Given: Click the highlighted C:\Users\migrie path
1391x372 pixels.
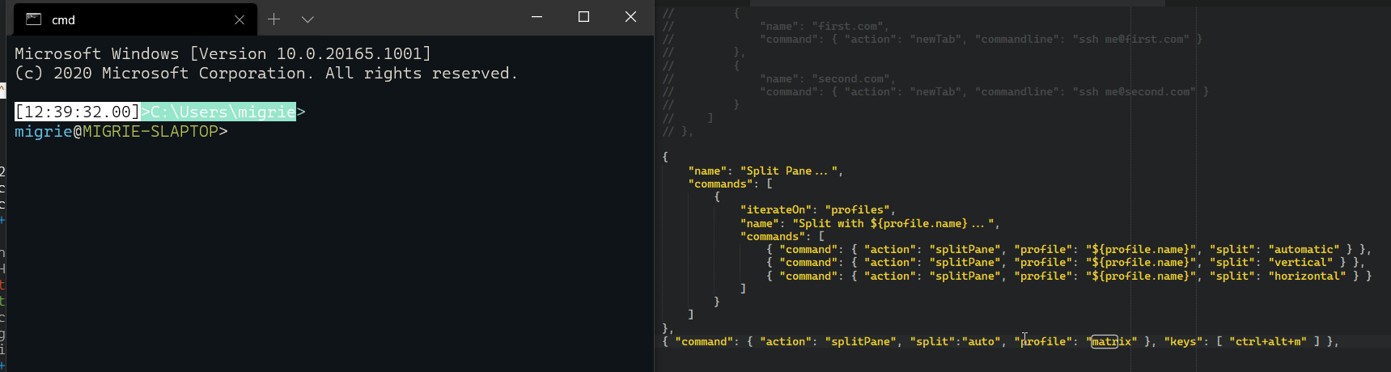Looking at the screenshot, I should click(x=218, y=112).
